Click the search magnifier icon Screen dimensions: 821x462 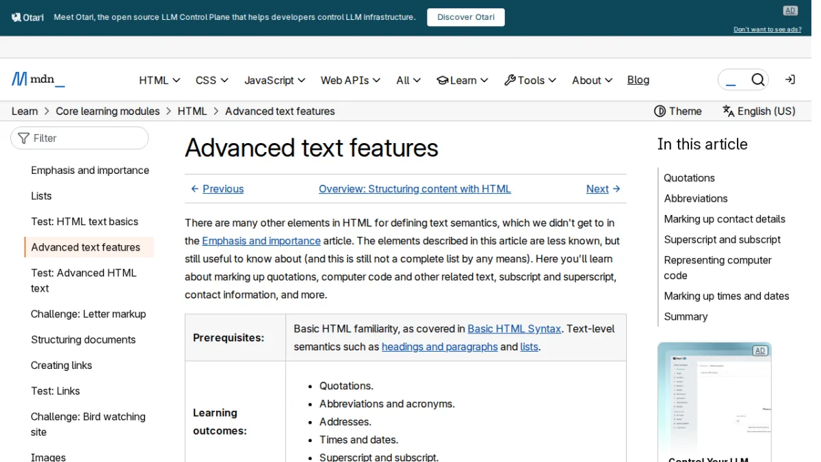[x=757, y=80]
